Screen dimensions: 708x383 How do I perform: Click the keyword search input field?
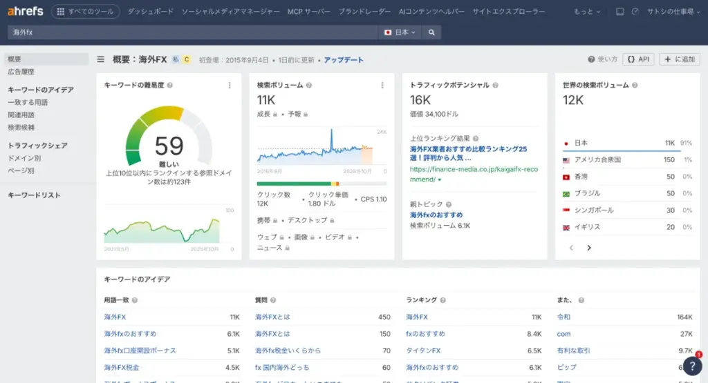[194, 32]
